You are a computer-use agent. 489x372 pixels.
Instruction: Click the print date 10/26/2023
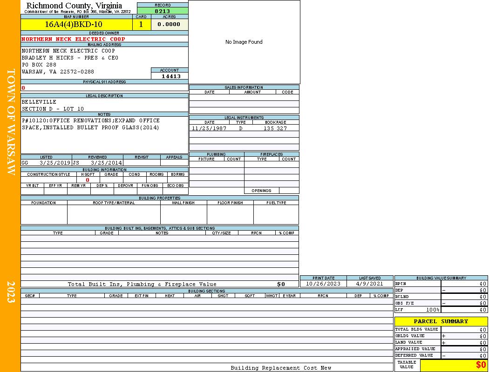click(323, 284)
